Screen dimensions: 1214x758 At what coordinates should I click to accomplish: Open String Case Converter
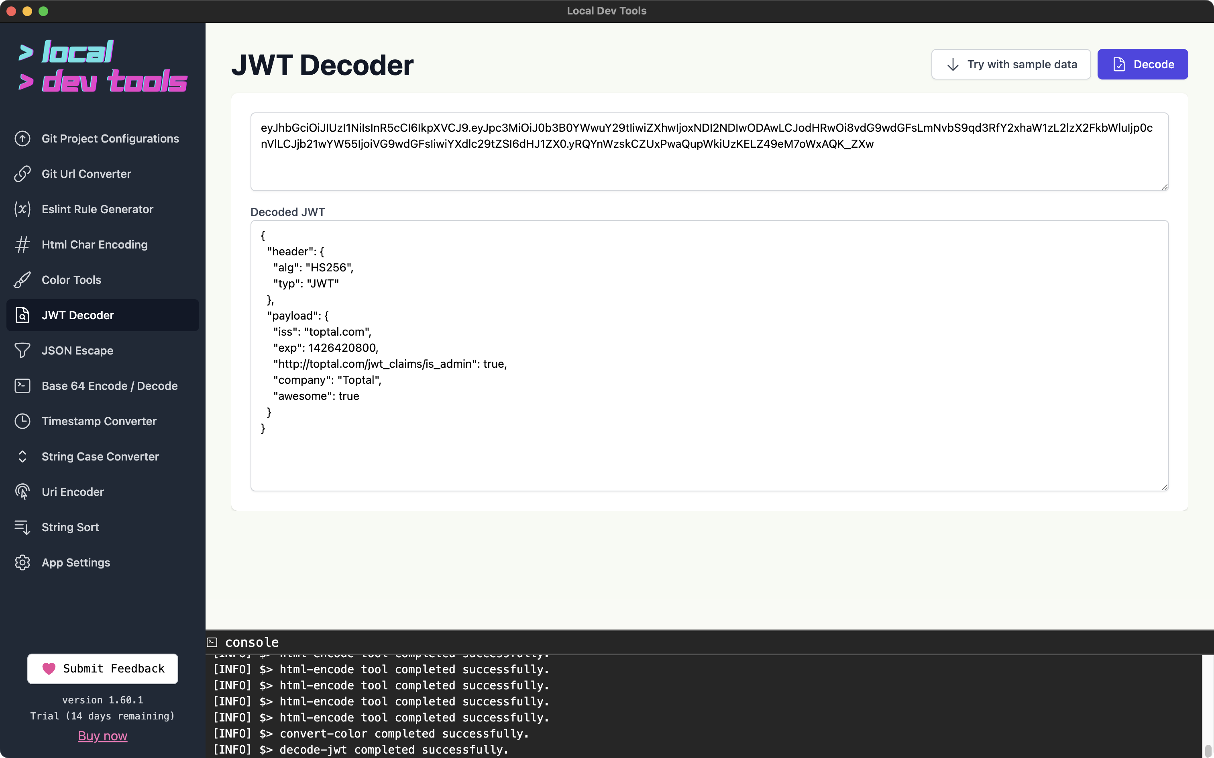click(103, 457)
